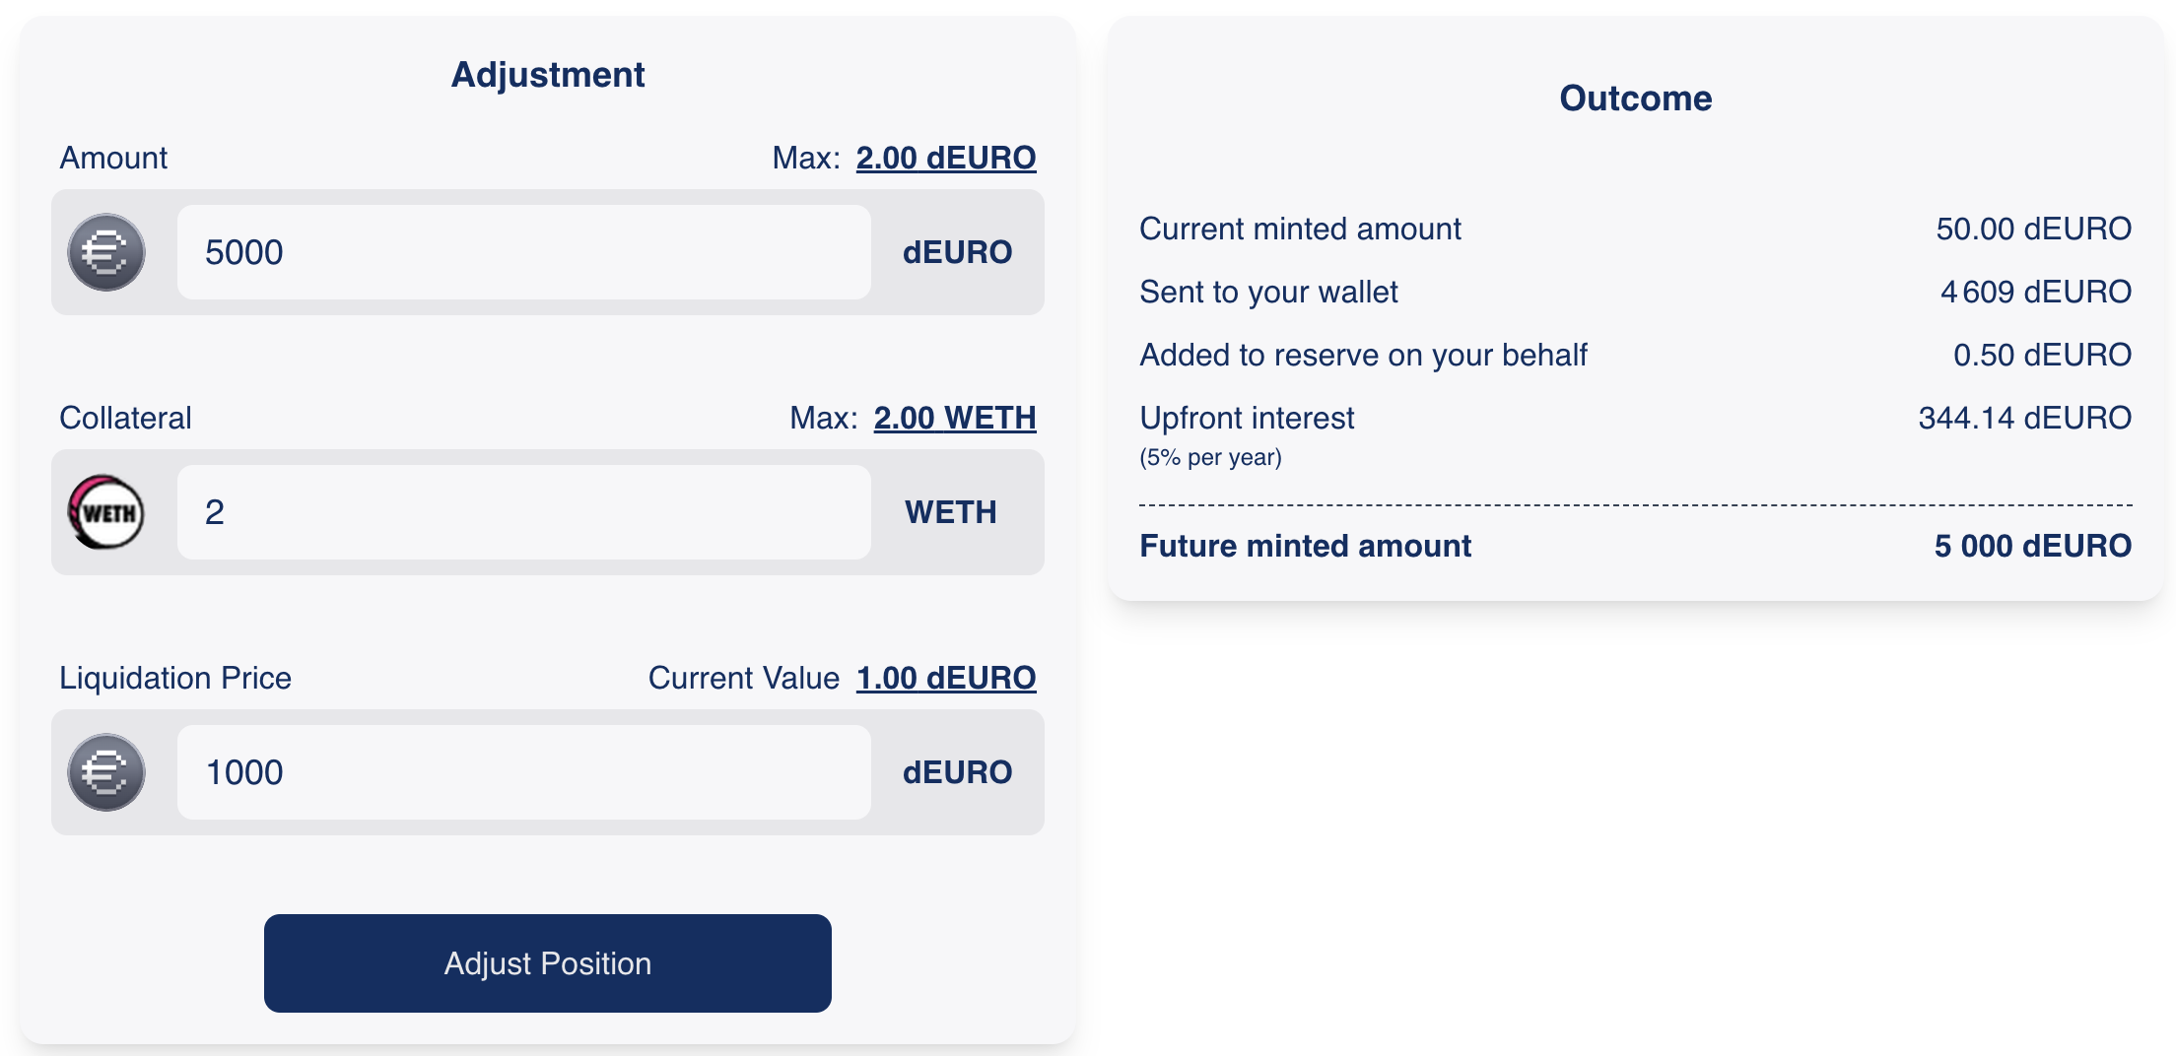Click dEURO unit label in Liquidation Price row

(957, 772)
